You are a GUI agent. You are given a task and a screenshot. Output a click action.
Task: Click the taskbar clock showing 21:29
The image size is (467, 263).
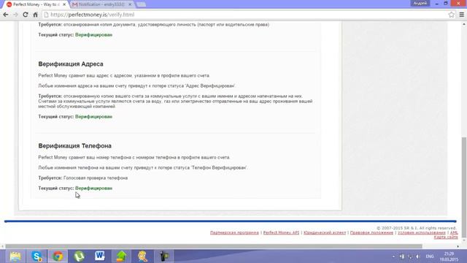click(x=449, y=256)
